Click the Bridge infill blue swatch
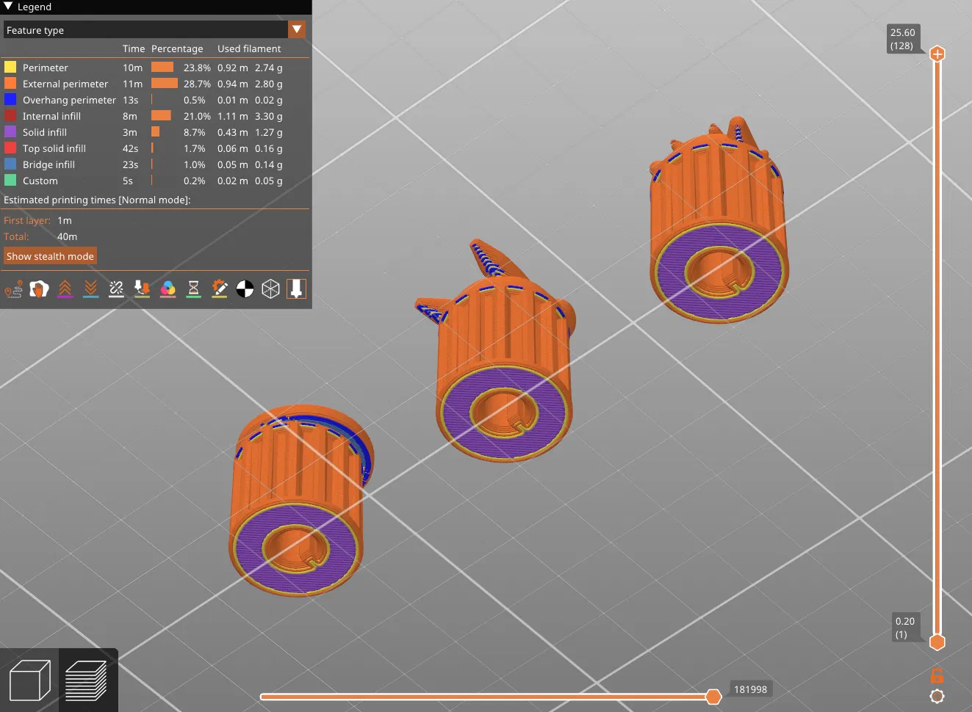972x712 pixels. 10,164
